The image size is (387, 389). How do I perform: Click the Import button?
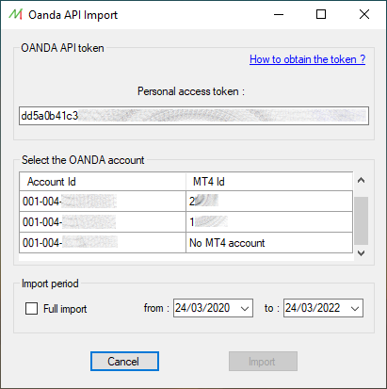tap(263, 362)
